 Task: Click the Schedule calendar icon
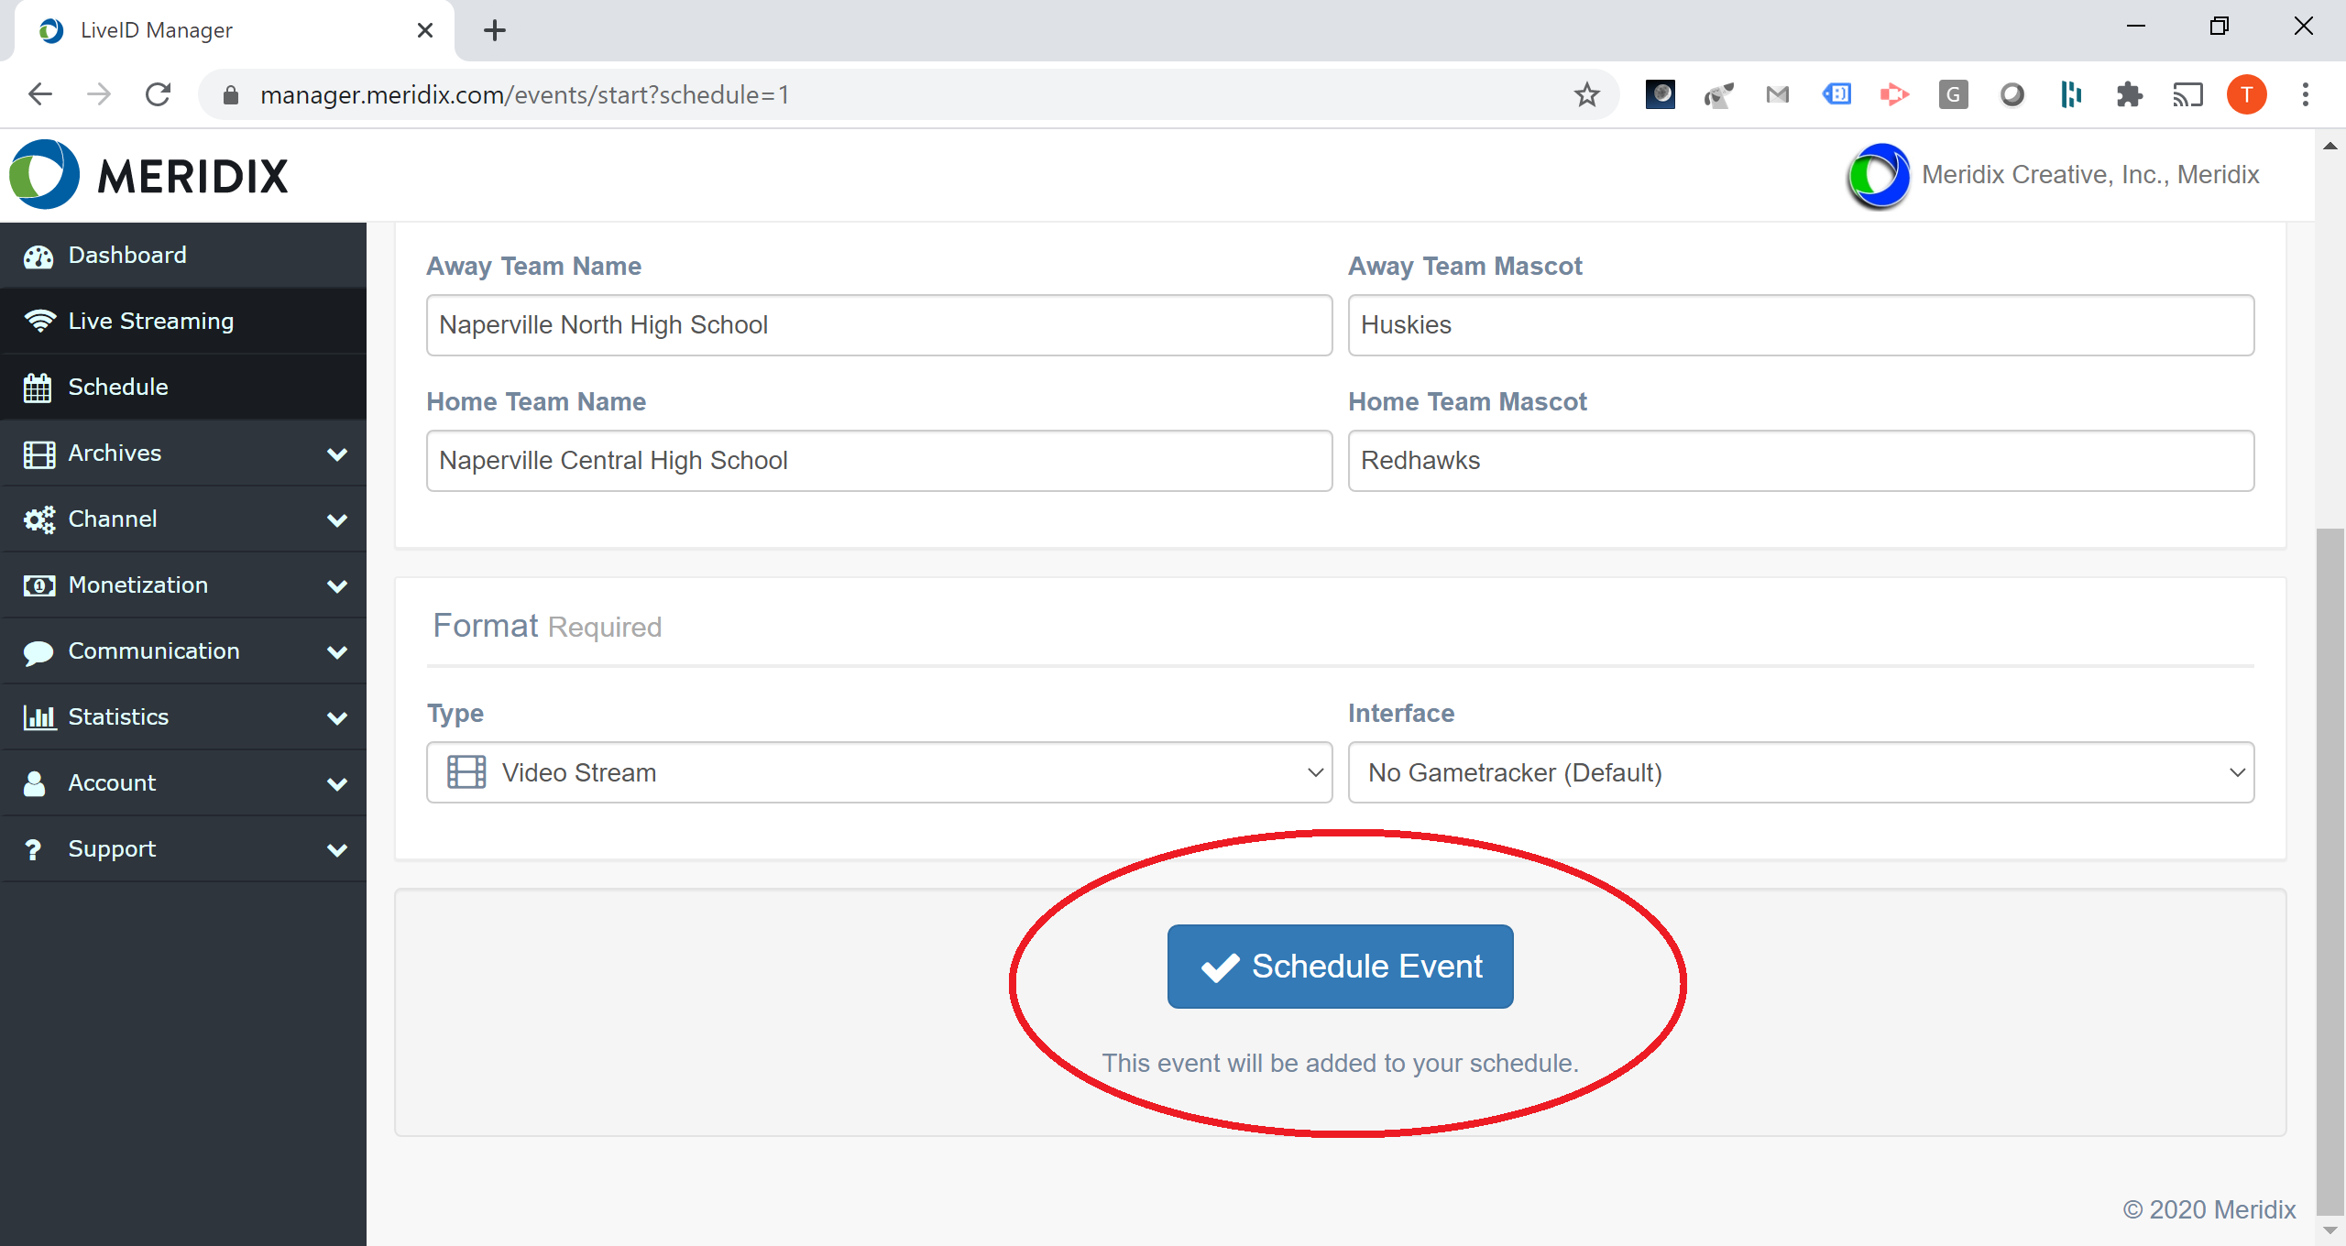coord(38,388)
